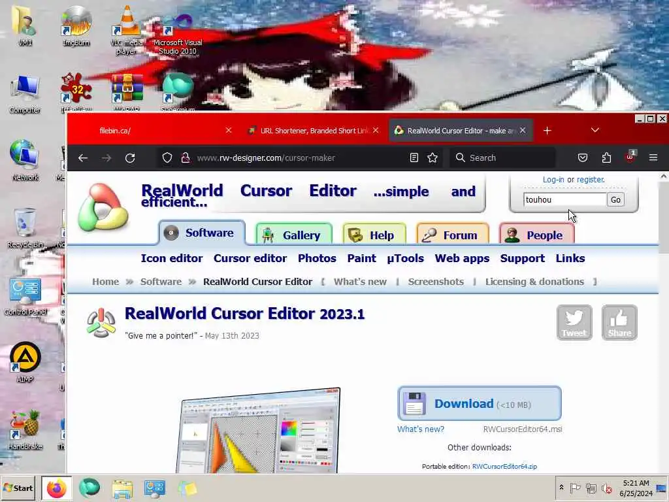
Task: Go to Paint submenu link
Action: click(362, 258)
